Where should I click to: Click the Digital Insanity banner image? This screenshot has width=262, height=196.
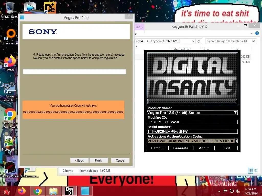click(192, 79)
